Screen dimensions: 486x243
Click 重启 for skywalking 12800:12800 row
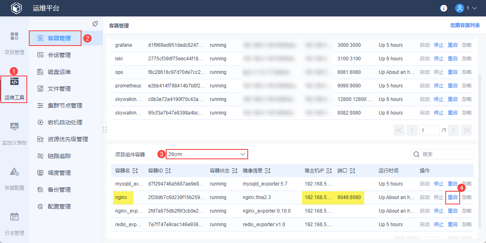click(x=453, y=99)
